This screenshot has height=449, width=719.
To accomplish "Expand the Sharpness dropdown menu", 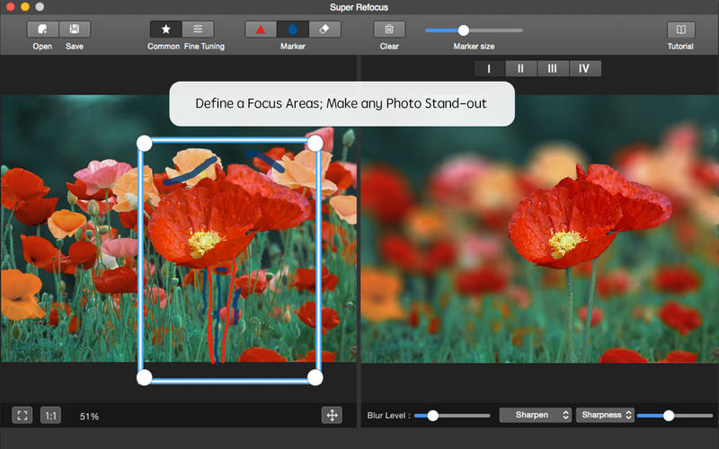I will coord(605,415).
